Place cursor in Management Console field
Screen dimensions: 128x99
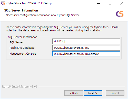pyautogui.click(x=86, y=54)
